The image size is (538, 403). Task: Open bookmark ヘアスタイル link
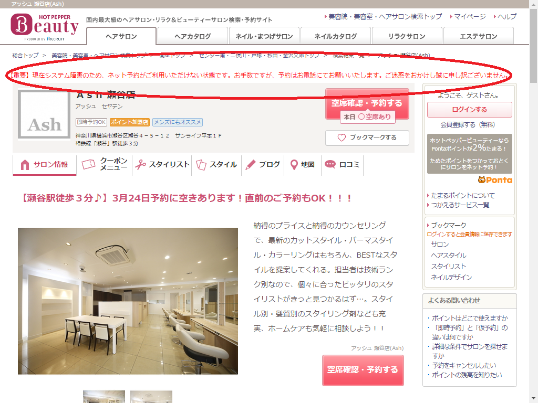449,256
